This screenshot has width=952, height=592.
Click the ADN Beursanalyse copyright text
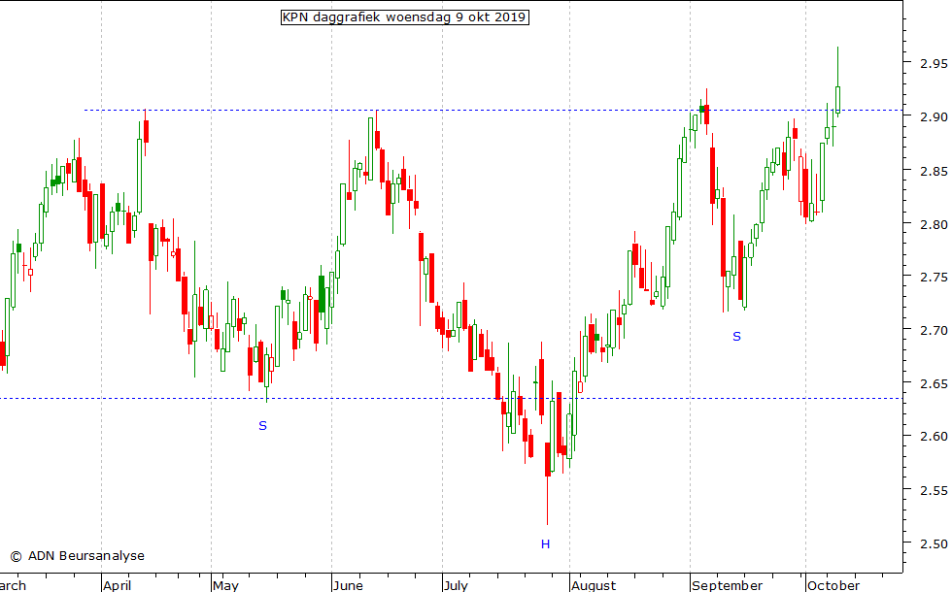tap(77, 555)
